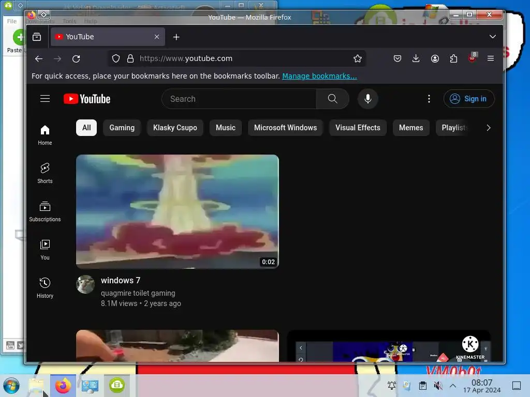
Task: Open the windows 7 video title
Action: coord(121,280)
